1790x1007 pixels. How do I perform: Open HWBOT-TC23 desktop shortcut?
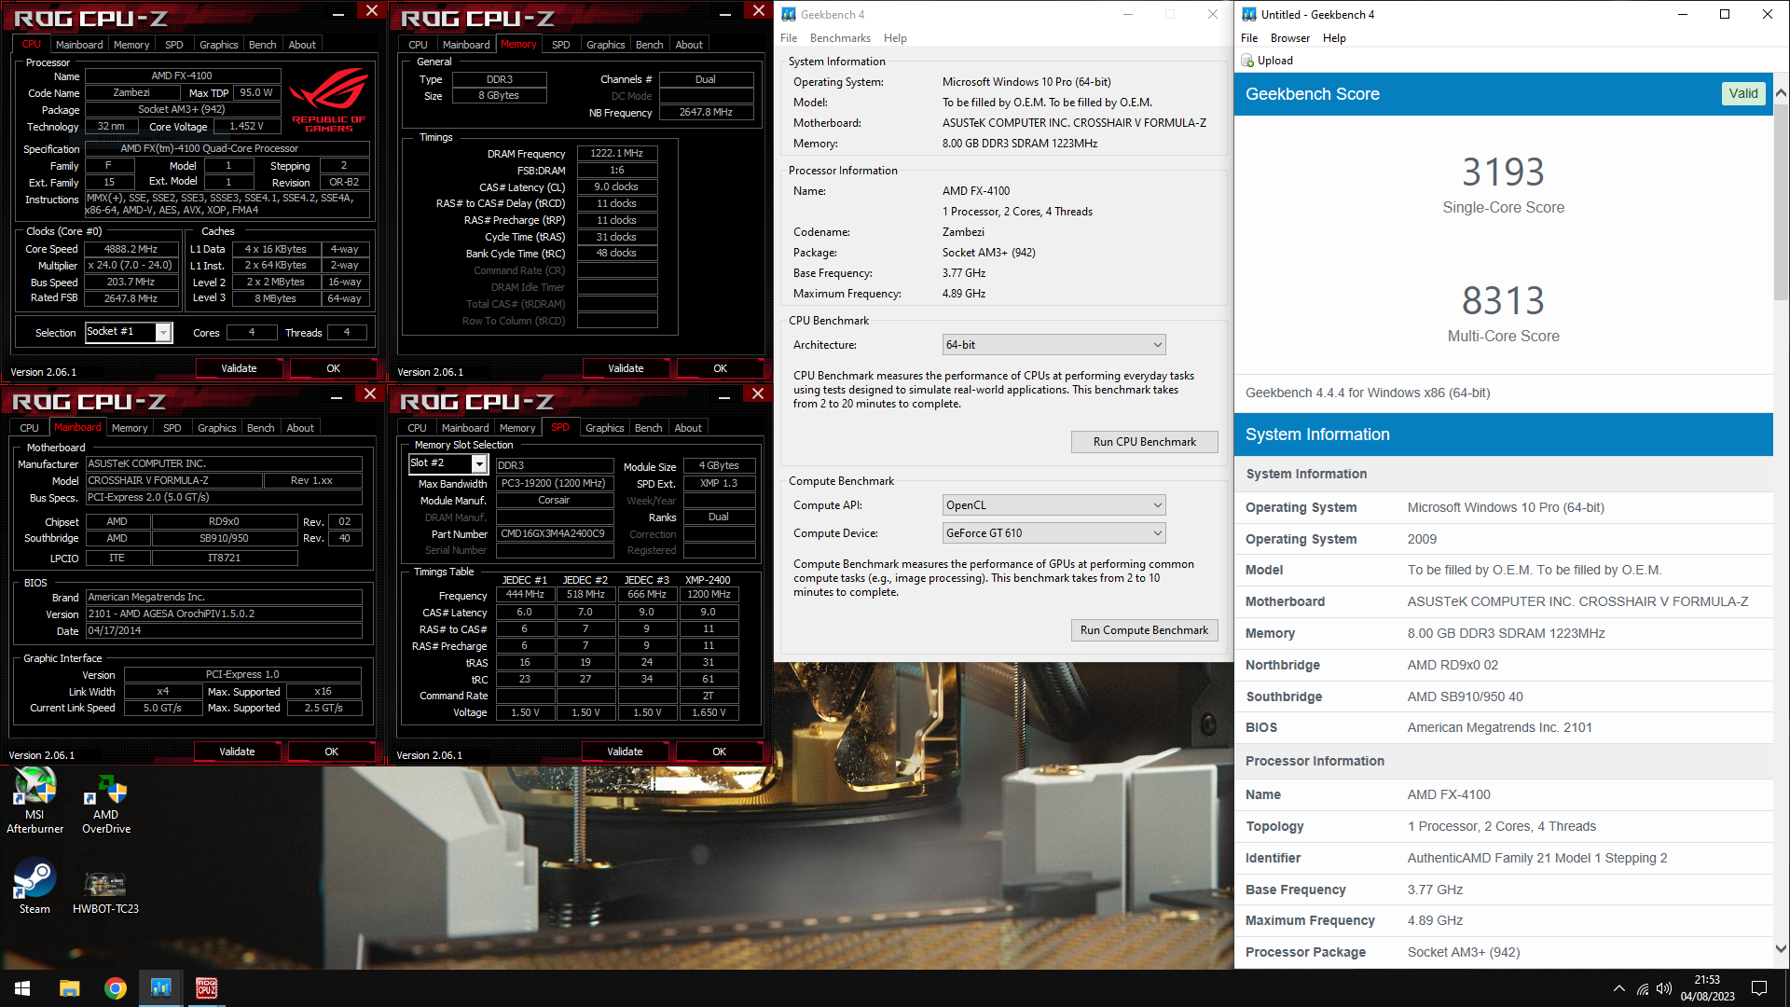105,891
